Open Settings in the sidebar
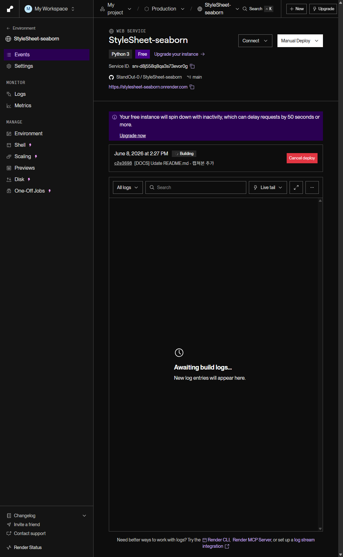The image size is (343, 557). click(x=46, y=66)
